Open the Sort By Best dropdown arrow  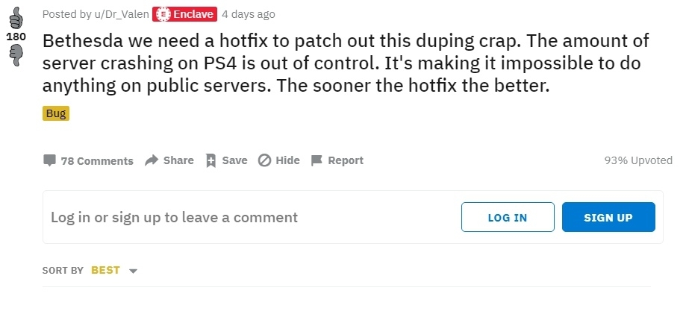pyautogui.click(x=134, y=271)
